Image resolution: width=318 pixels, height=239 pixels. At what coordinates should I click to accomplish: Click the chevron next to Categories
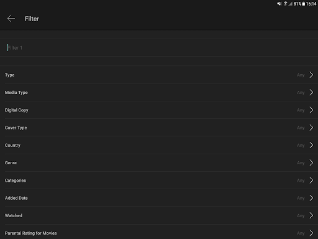(311, 180)
